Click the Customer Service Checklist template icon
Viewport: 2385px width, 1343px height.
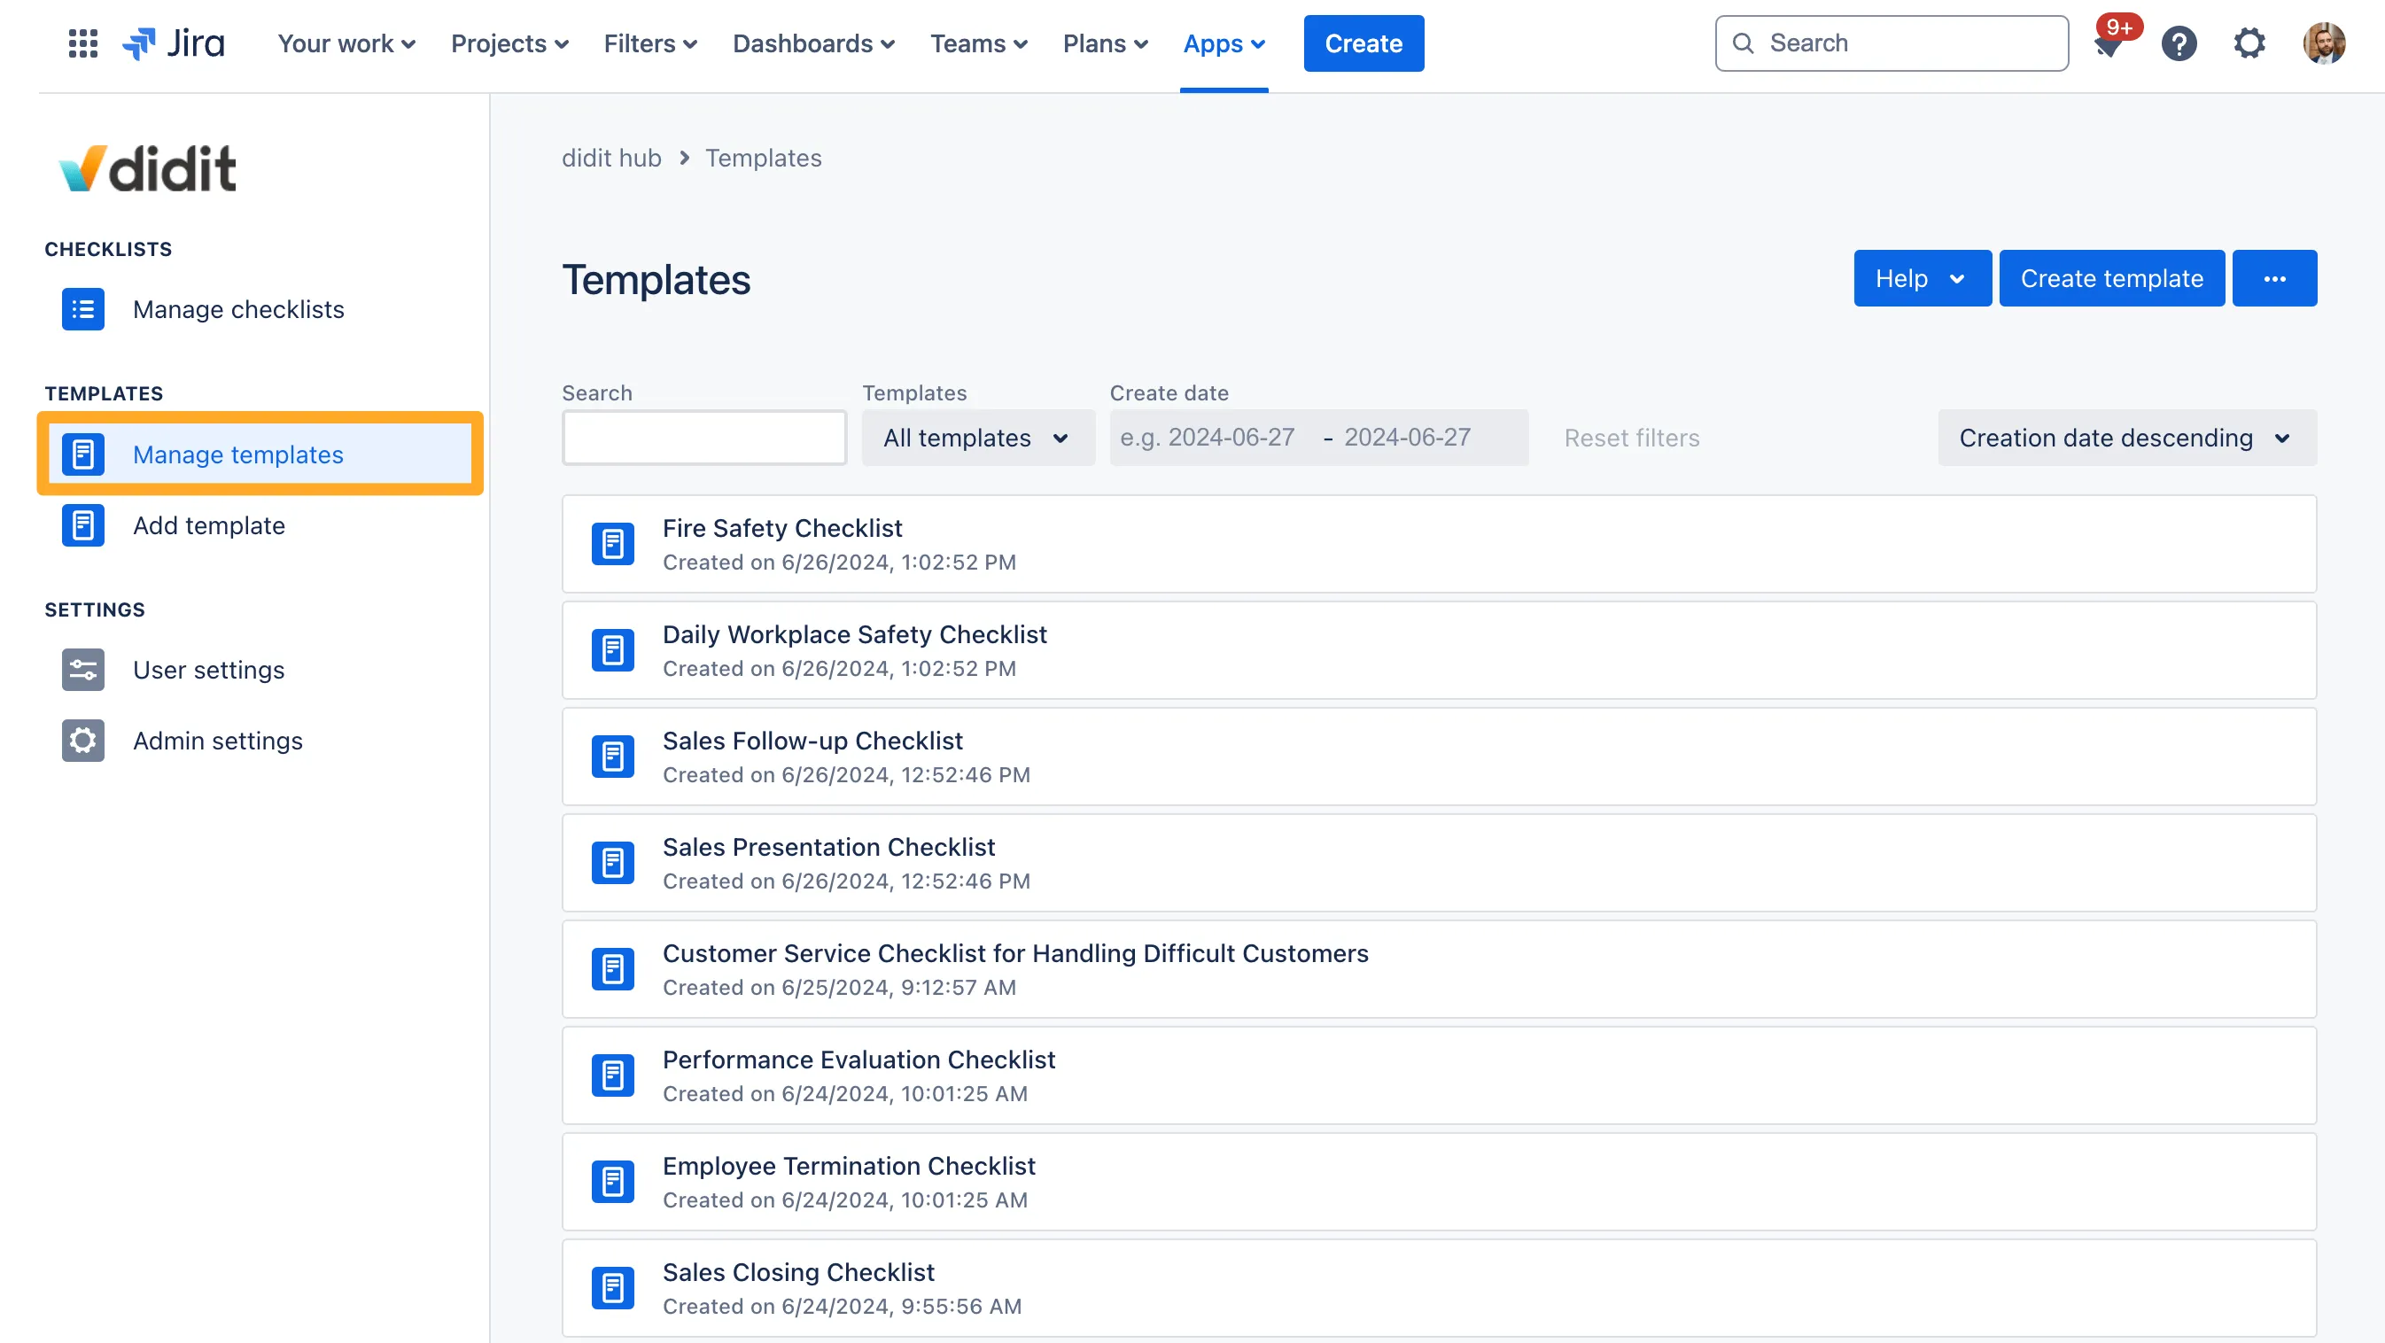pos(613,970)
